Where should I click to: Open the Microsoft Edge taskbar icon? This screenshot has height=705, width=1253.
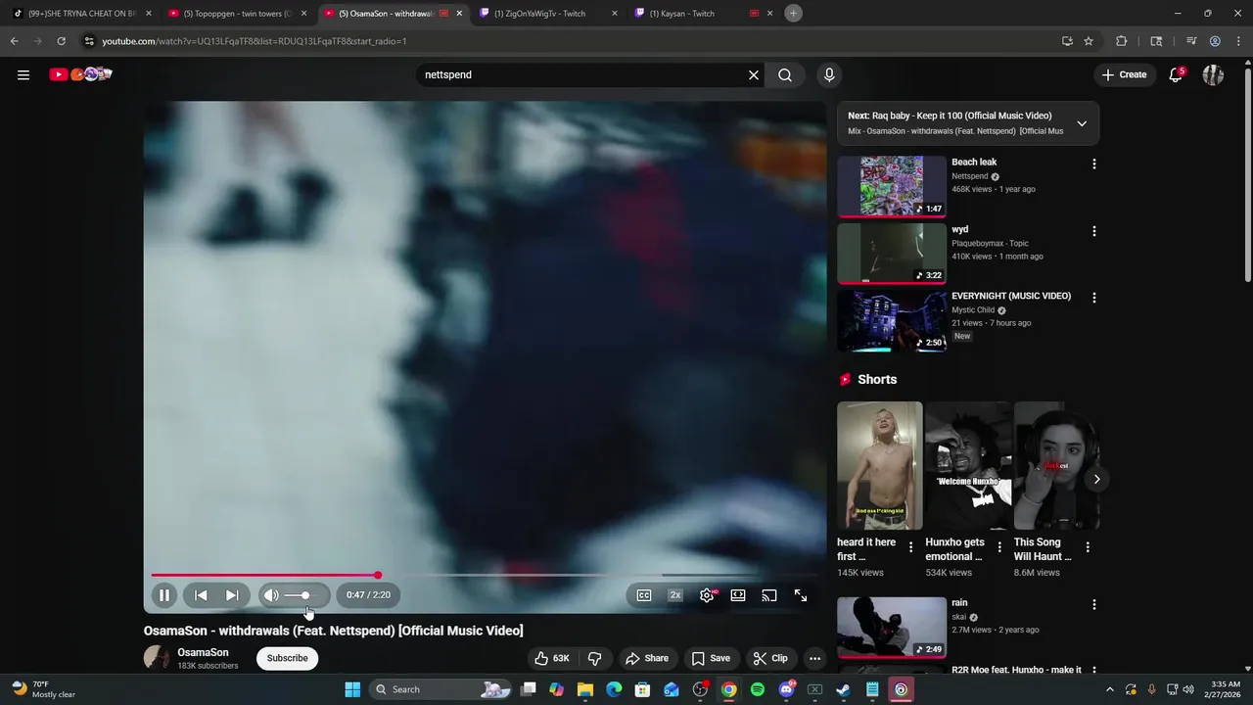[x=614, y=689]
